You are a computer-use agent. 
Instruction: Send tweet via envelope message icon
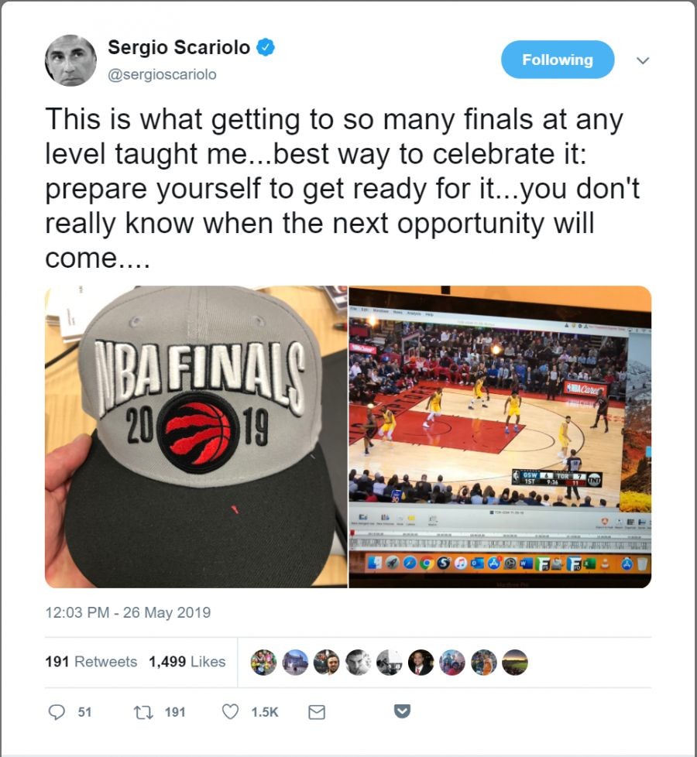coord(317,712)
